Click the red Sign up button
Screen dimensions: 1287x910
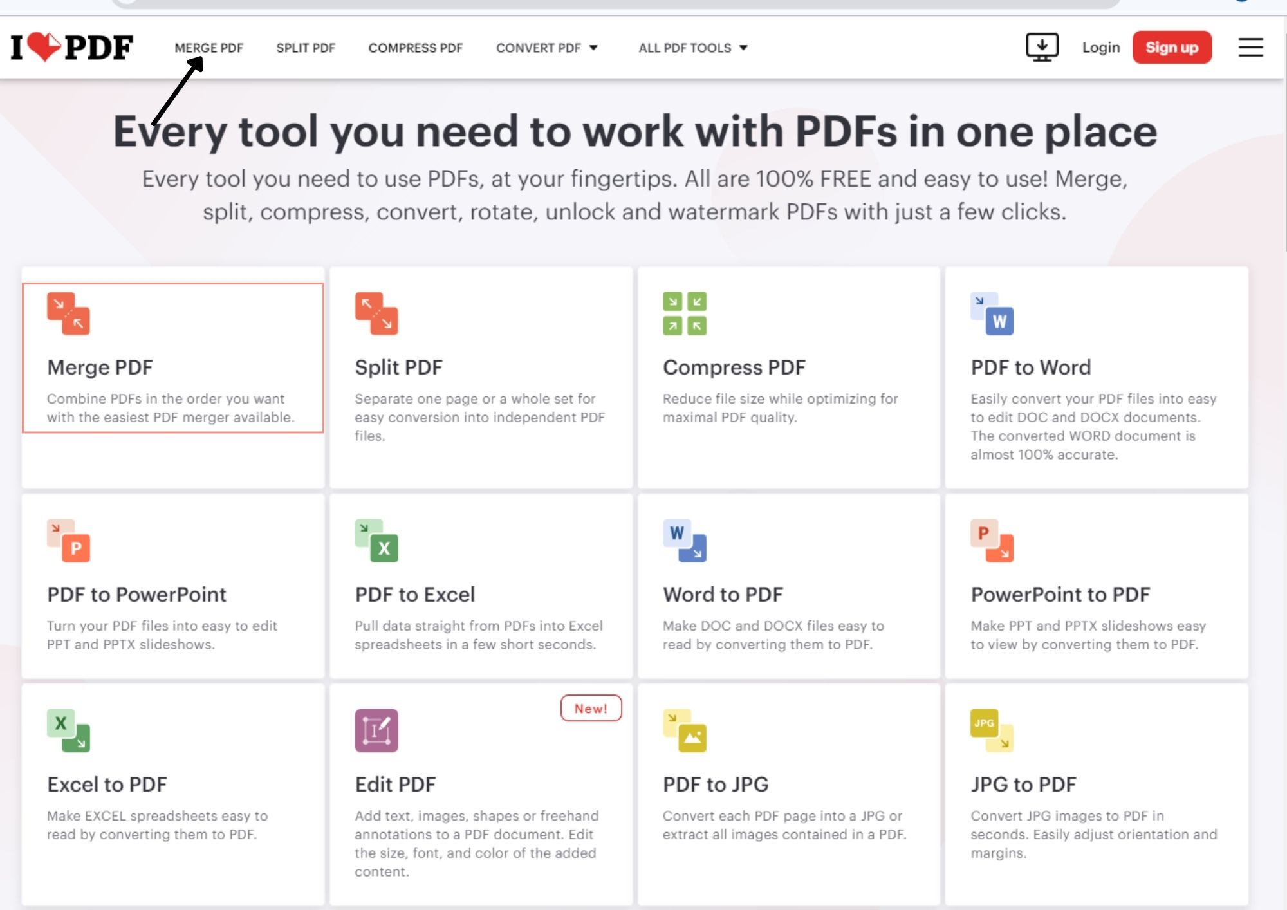1172,48
